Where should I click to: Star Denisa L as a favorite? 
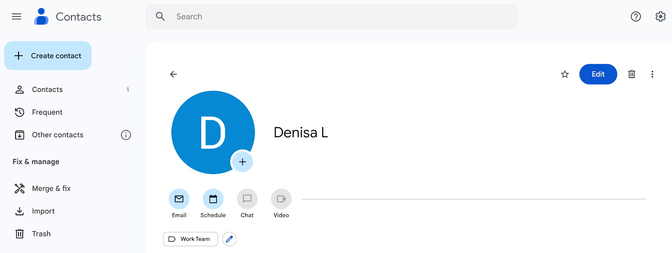tap(565, 74)
